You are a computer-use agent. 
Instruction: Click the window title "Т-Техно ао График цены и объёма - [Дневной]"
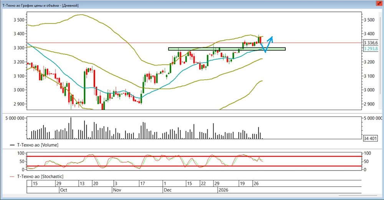[40, 5]
